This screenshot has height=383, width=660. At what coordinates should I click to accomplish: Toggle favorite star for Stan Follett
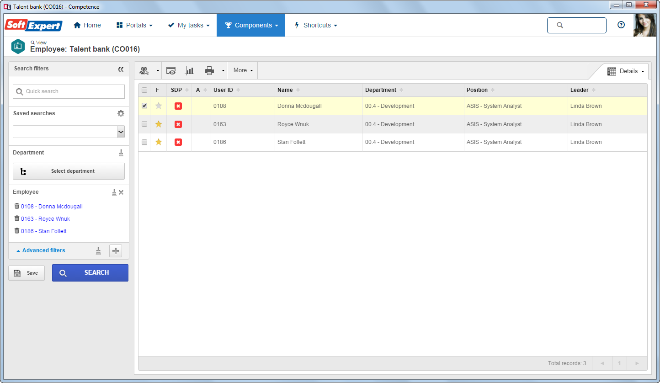(x=159, y=142)
